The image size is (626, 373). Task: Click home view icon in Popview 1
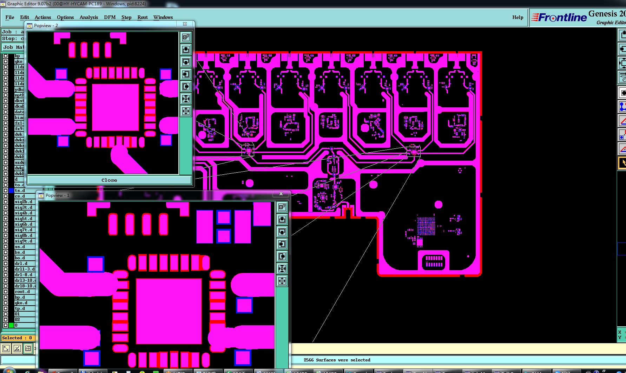(282, 207)
